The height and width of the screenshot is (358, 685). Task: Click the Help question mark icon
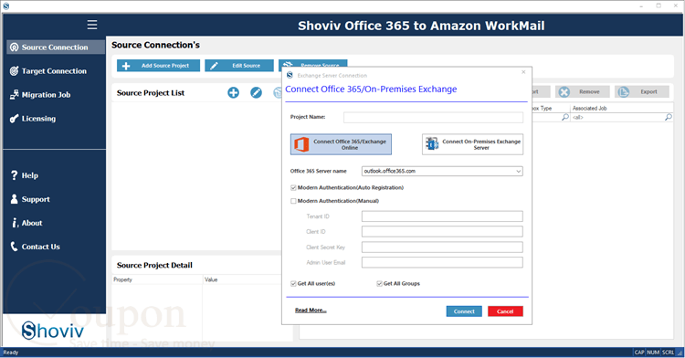click(x=14, y=175)
